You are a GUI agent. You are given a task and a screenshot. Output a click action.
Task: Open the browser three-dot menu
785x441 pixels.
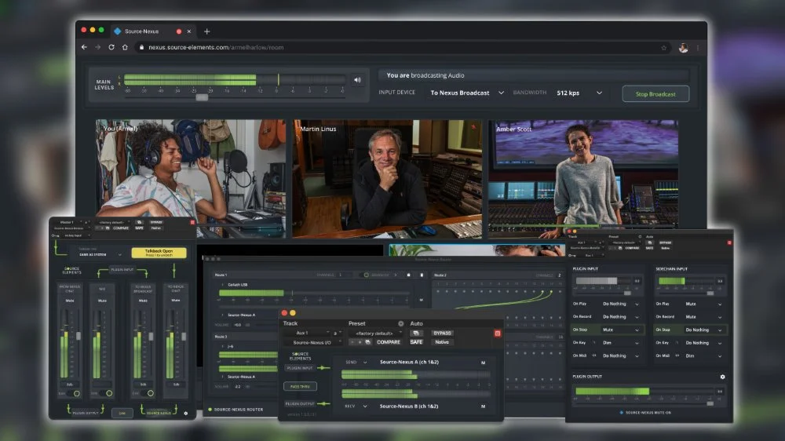pos(698,48)
